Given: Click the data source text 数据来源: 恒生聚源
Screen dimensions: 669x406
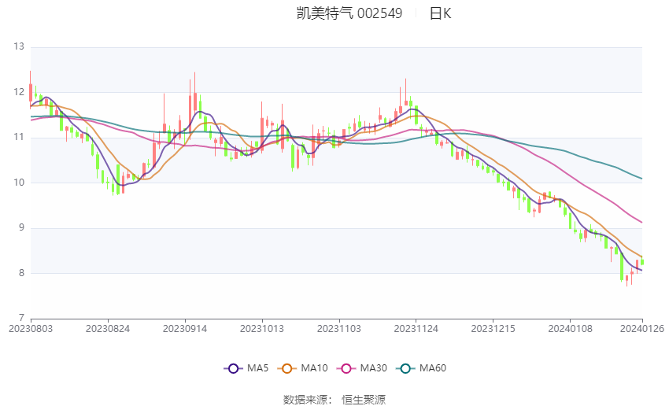Looking at the screenshot, I should (334, 400).
